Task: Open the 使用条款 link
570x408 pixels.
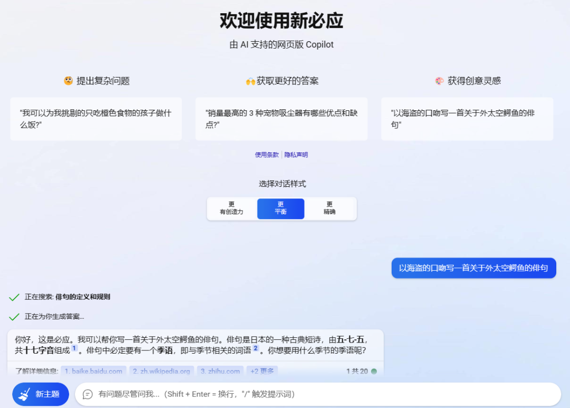Action: click(267, 155)
